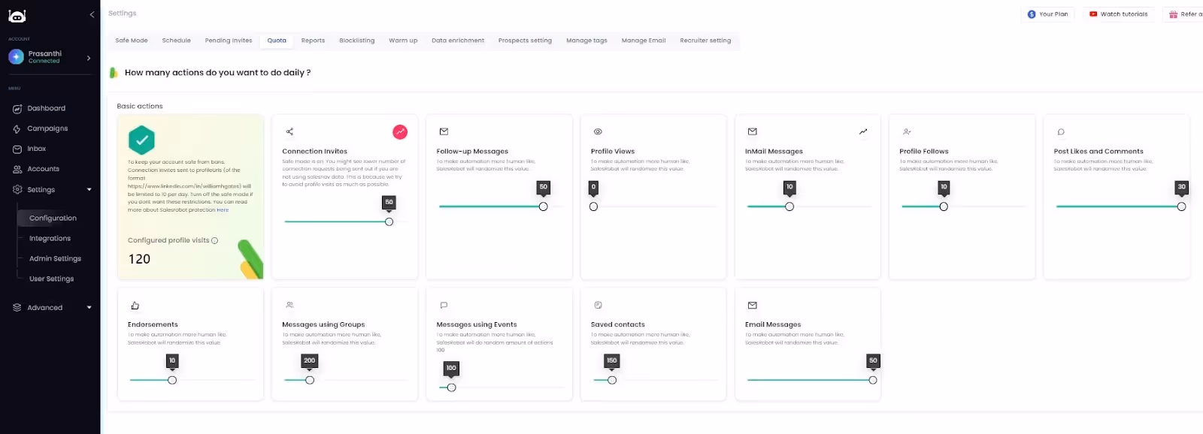The width and height of the screenshot is (1203, 434).
Task: Click the Accounts people icon
Action: click(17, 170)
